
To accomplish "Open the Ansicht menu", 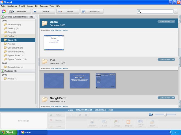I will pos(22,6).
